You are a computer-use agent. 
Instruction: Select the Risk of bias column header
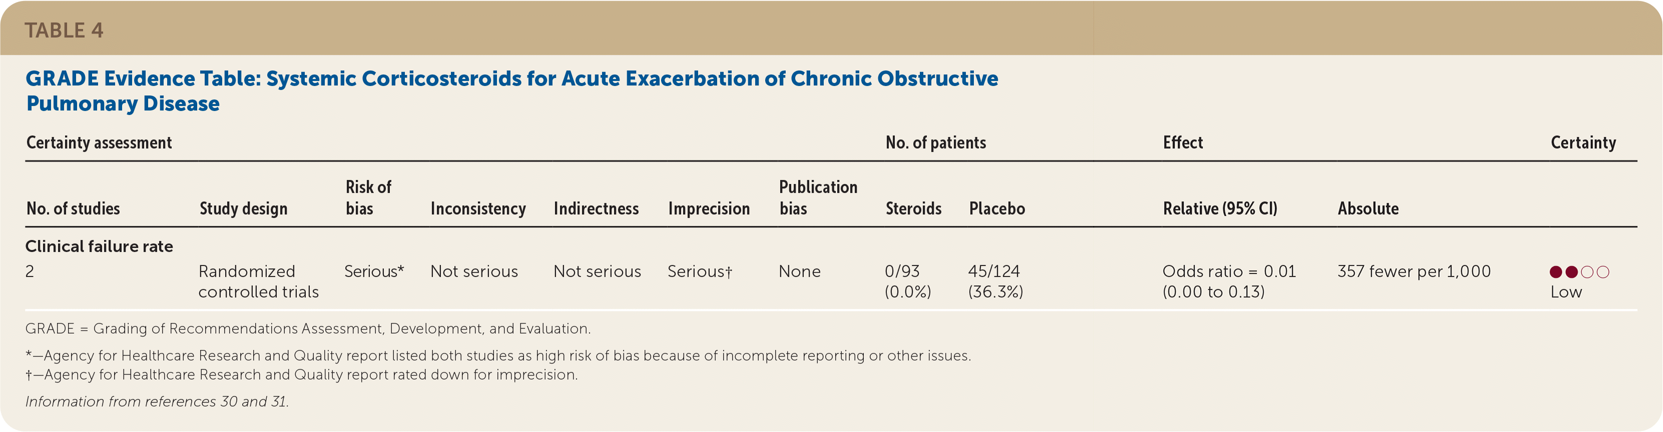368,197
